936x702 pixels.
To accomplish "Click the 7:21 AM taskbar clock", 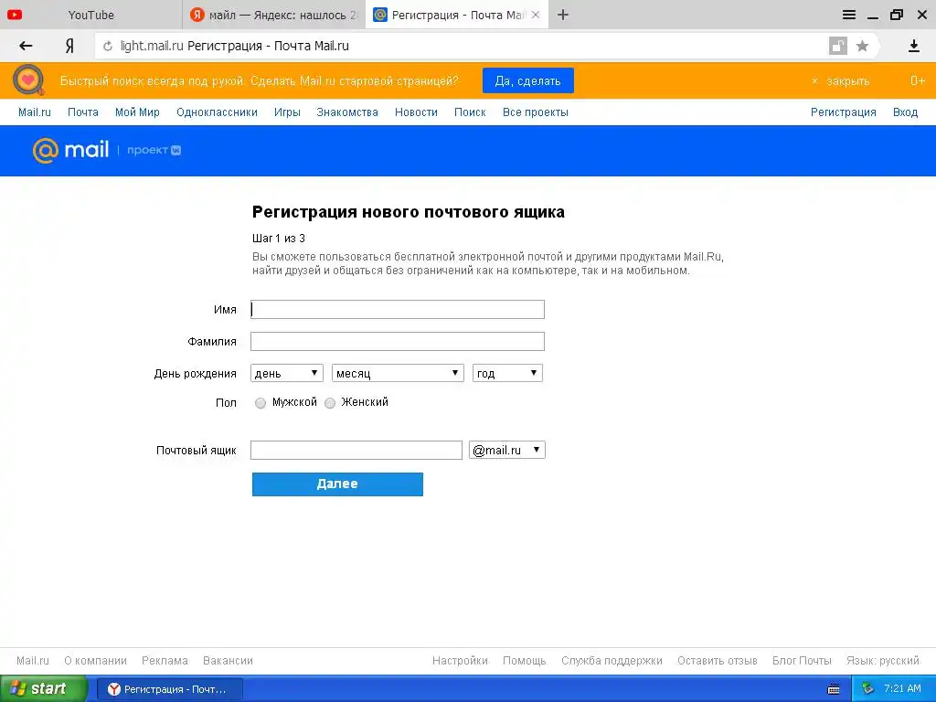I will pos(902,689).
